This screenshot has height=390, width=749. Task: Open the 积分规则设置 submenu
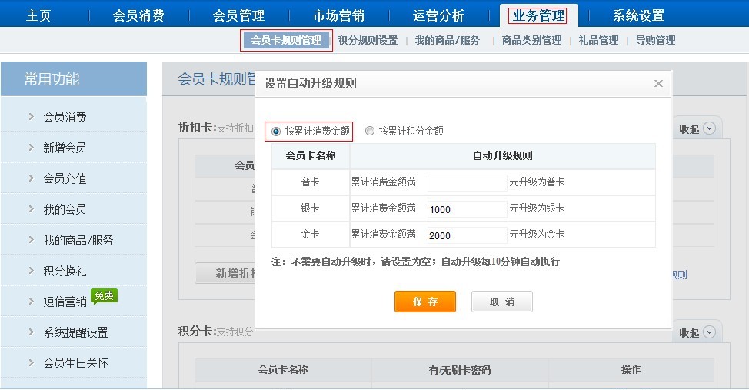[x=368, y=40]
